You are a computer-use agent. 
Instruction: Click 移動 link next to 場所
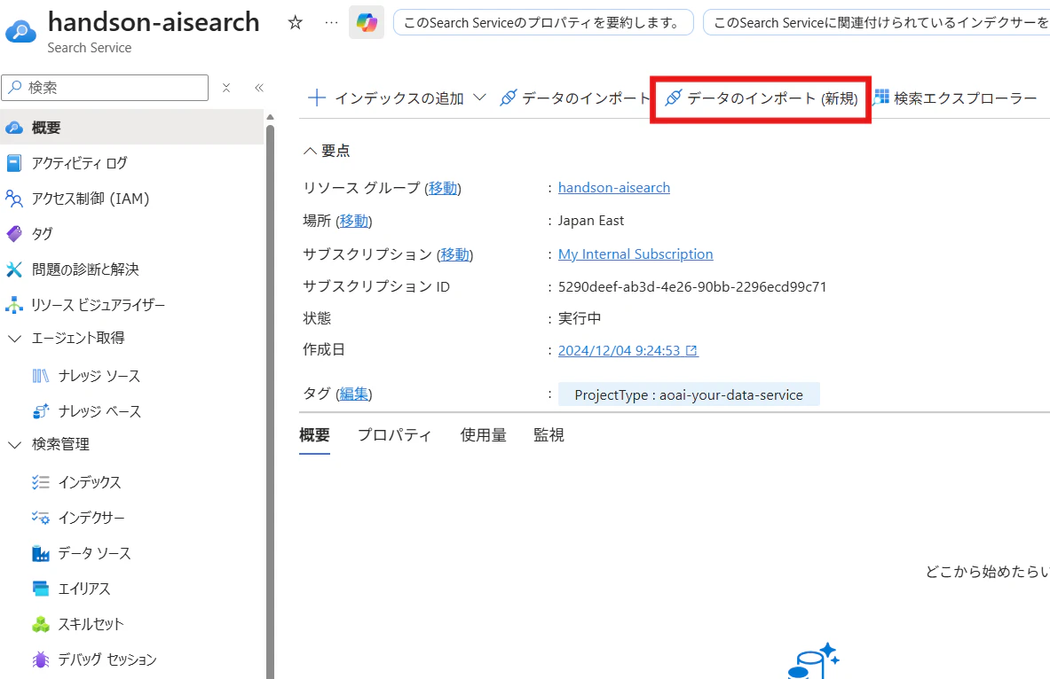click(353, 221)
